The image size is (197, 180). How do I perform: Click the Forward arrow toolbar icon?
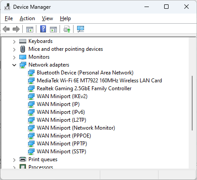pos(16,29)
